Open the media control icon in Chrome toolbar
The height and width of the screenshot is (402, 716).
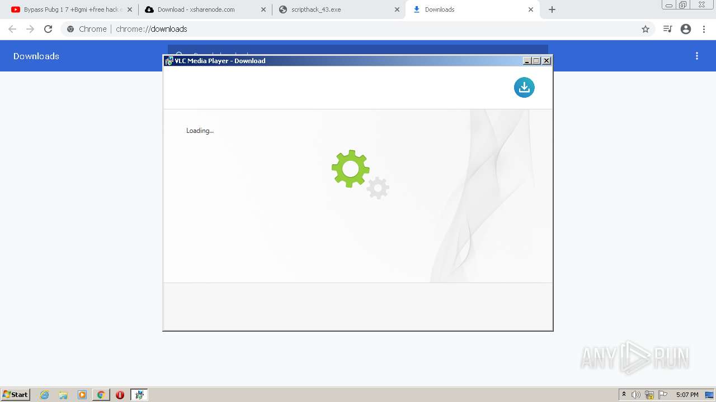(667, 29)
